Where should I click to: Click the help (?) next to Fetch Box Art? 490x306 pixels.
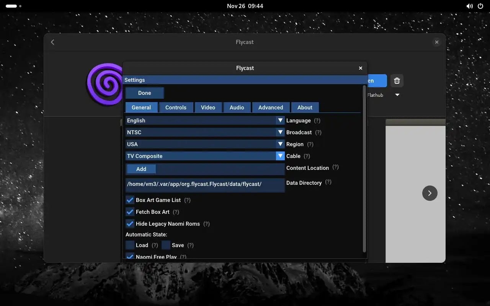[x=176, y=212]
